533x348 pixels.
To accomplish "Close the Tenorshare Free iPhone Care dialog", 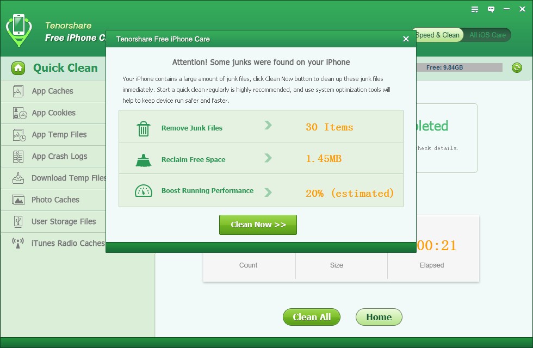I will click(406, 39).
